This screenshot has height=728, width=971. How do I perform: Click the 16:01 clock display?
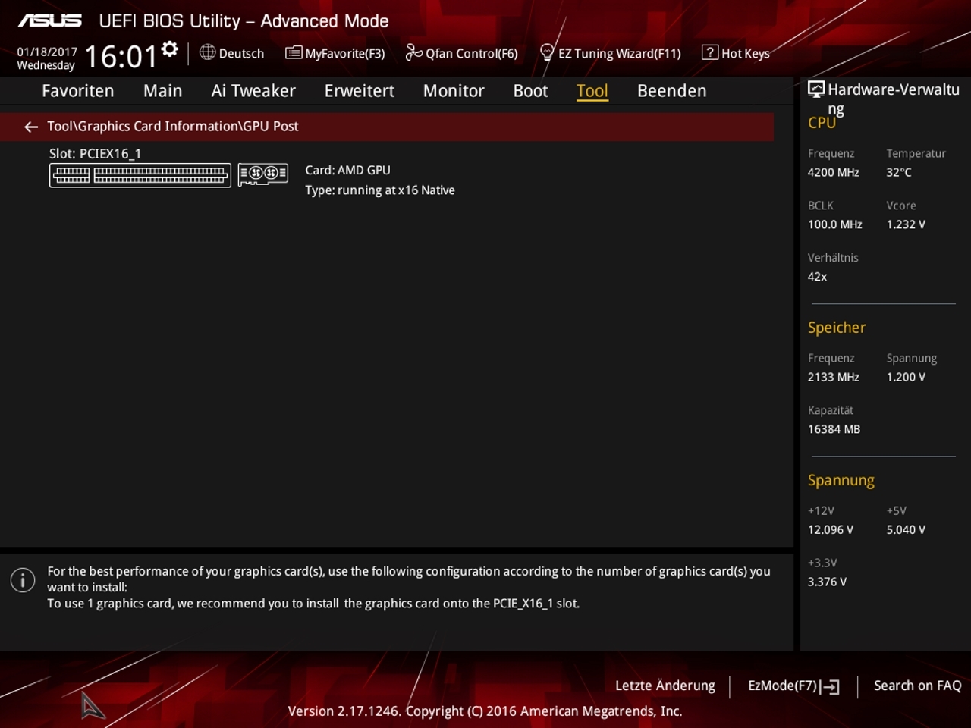pos(121,57)
